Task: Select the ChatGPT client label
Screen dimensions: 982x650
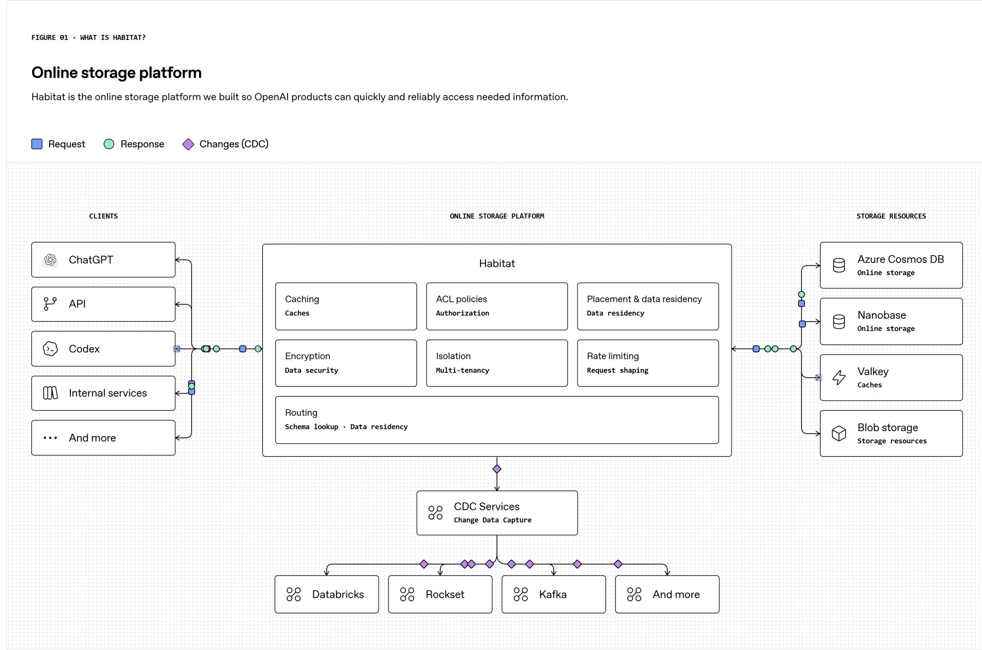Action: (x=91, y=260)
